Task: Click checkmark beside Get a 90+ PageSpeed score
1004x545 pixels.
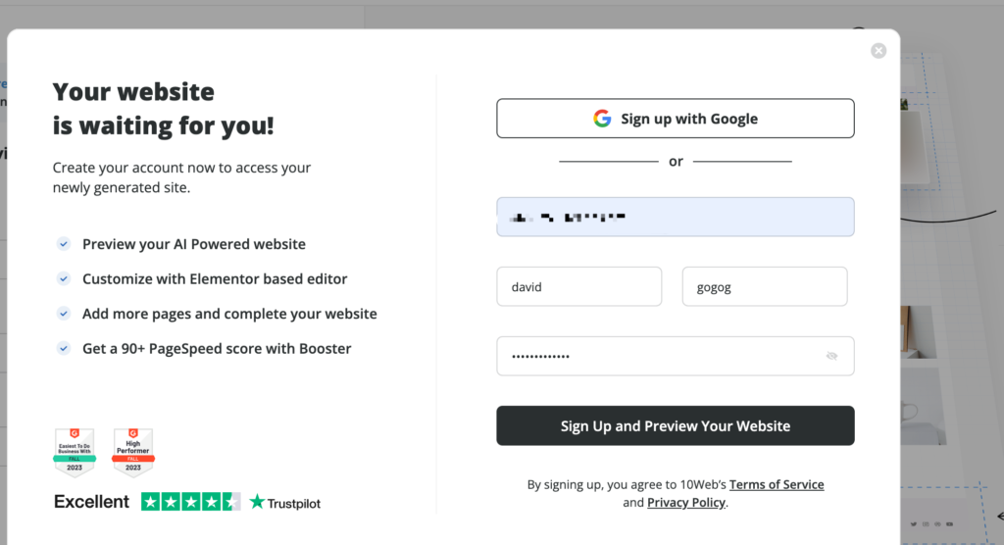Action: [64, 348]
